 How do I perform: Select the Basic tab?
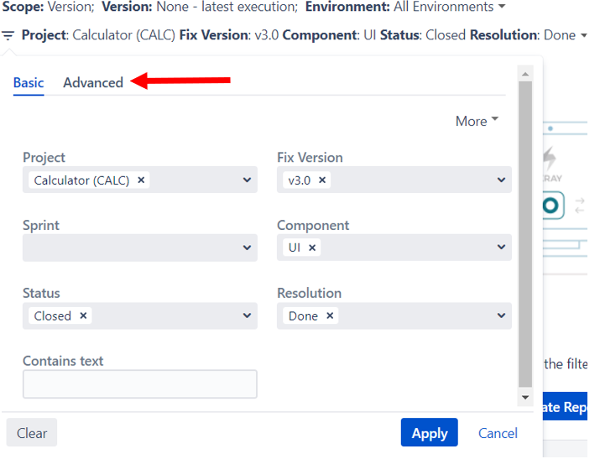29,82
